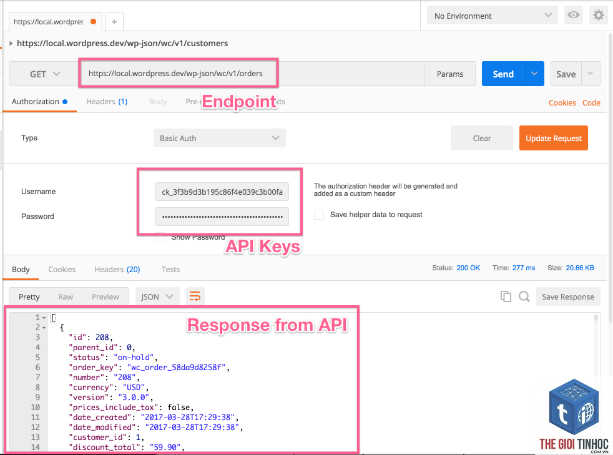The height and width of the screenshot is (455, 613).
Task: Open the response Tests tab
Action: pos(171,270)
